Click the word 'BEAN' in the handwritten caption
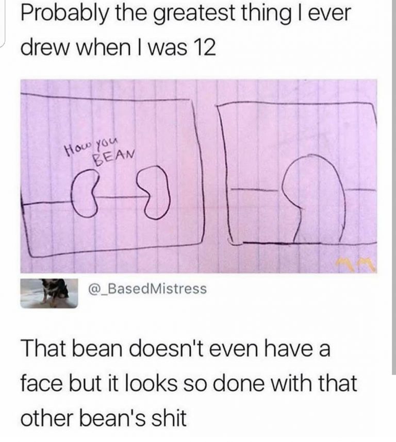 click(114, 158)
